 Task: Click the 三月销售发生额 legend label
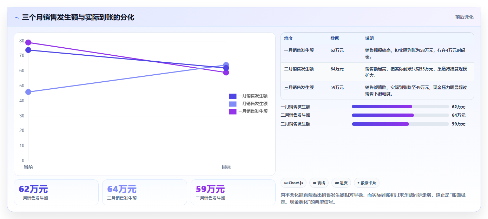coord(253,111)
